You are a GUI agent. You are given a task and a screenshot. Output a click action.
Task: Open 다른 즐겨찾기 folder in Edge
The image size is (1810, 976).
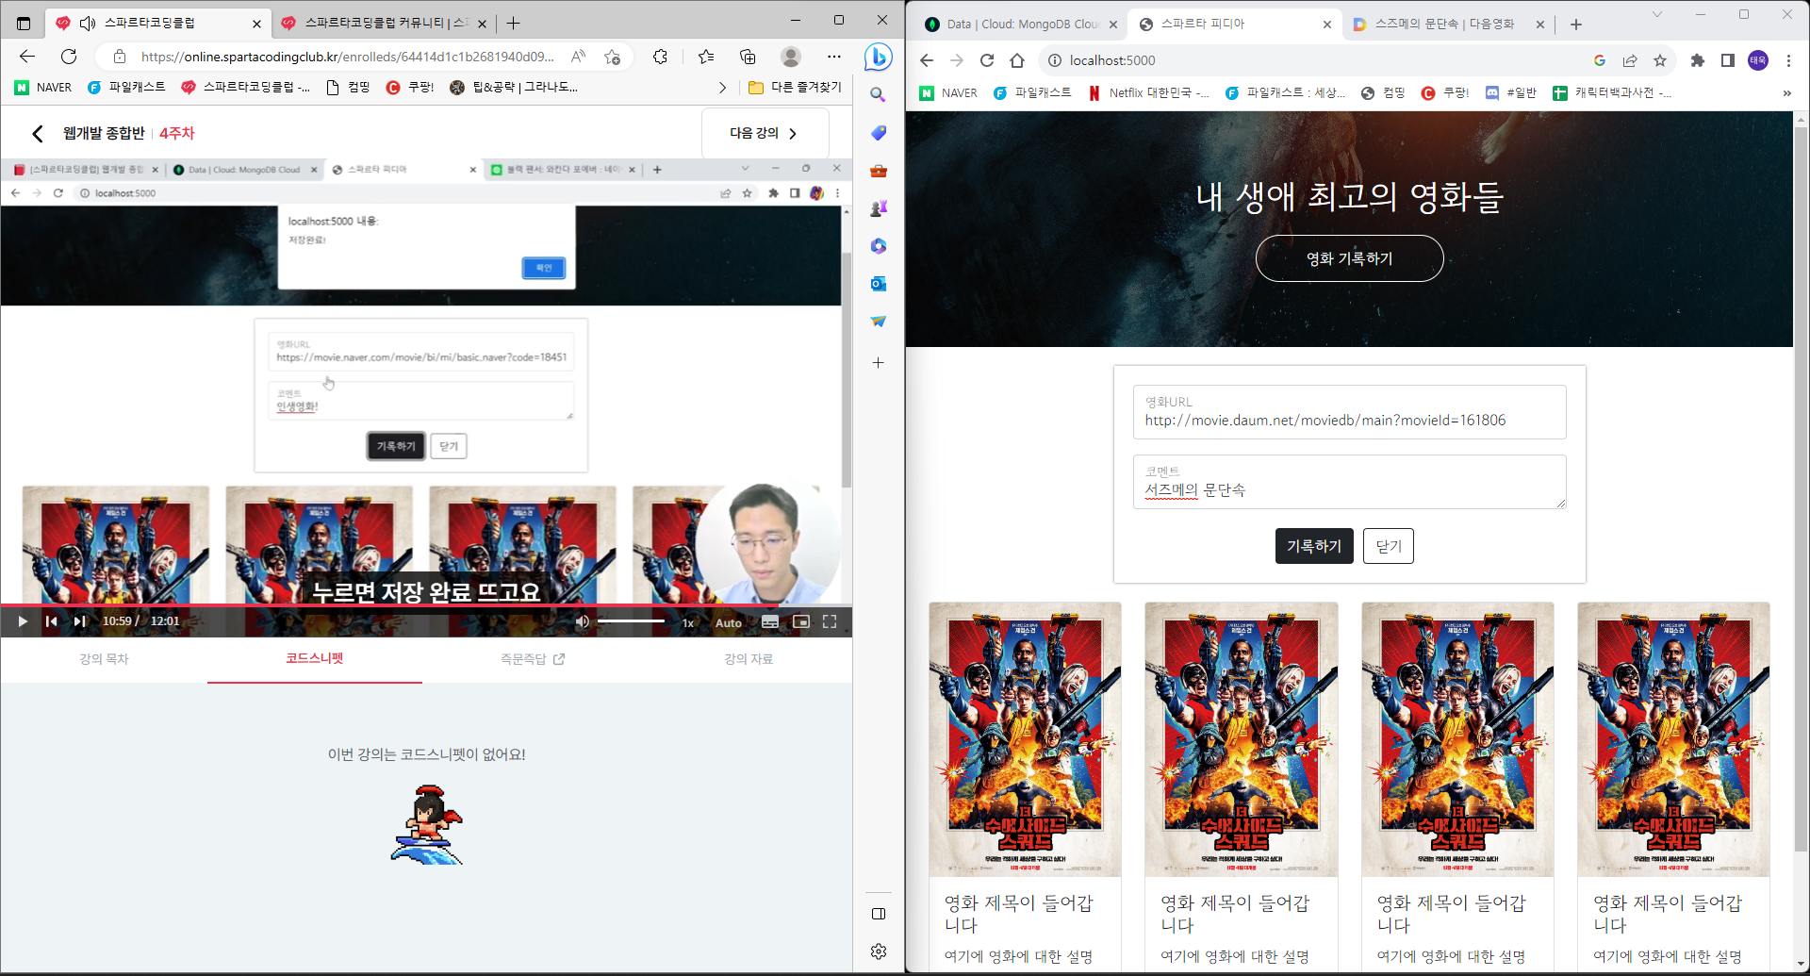pyautogui.click(x=795, y=87)
